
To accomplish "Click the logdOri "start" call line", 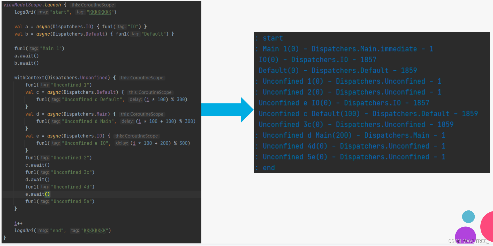I will pyautogui.click(x=65, y=12).
